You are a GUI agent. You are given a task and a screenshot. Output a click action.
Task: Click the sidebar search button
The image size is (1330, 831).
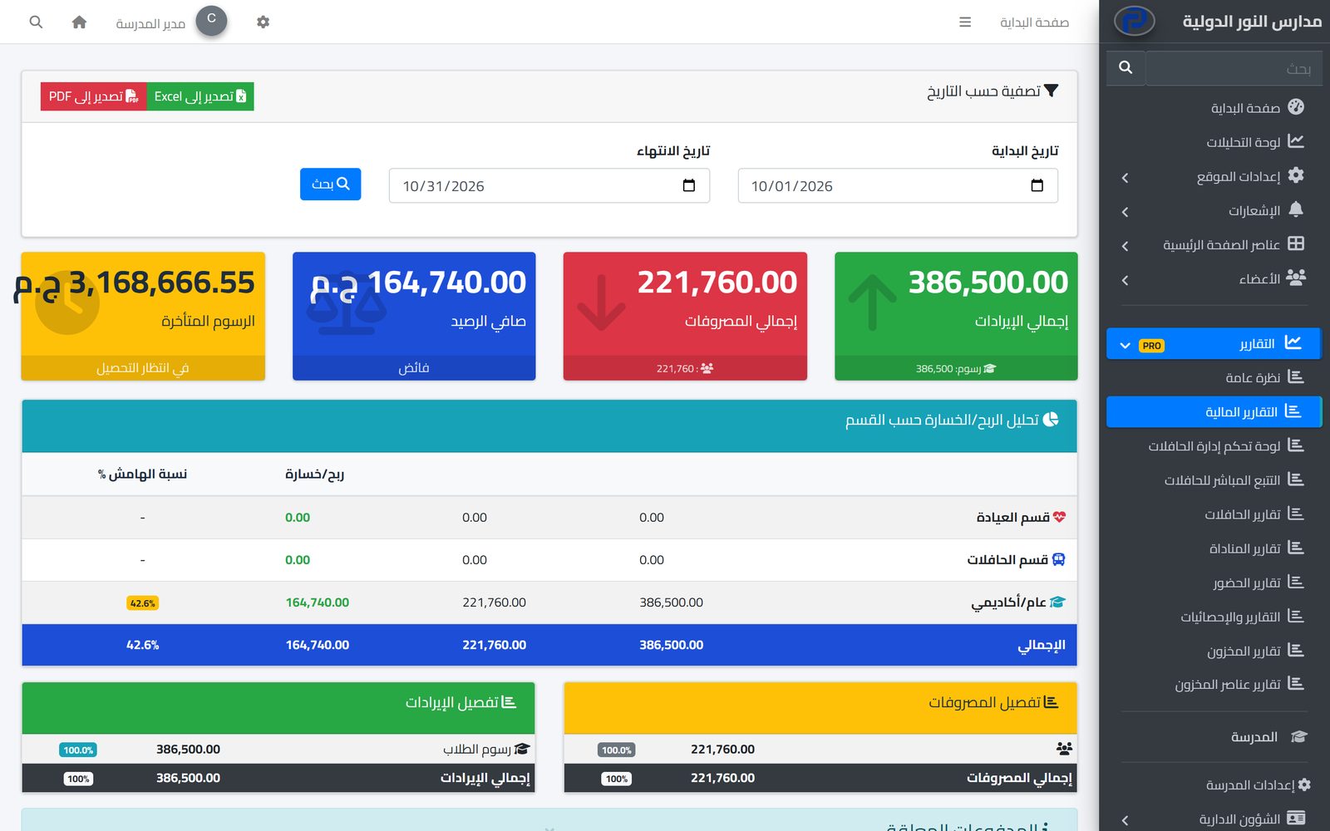(1126, 67)
